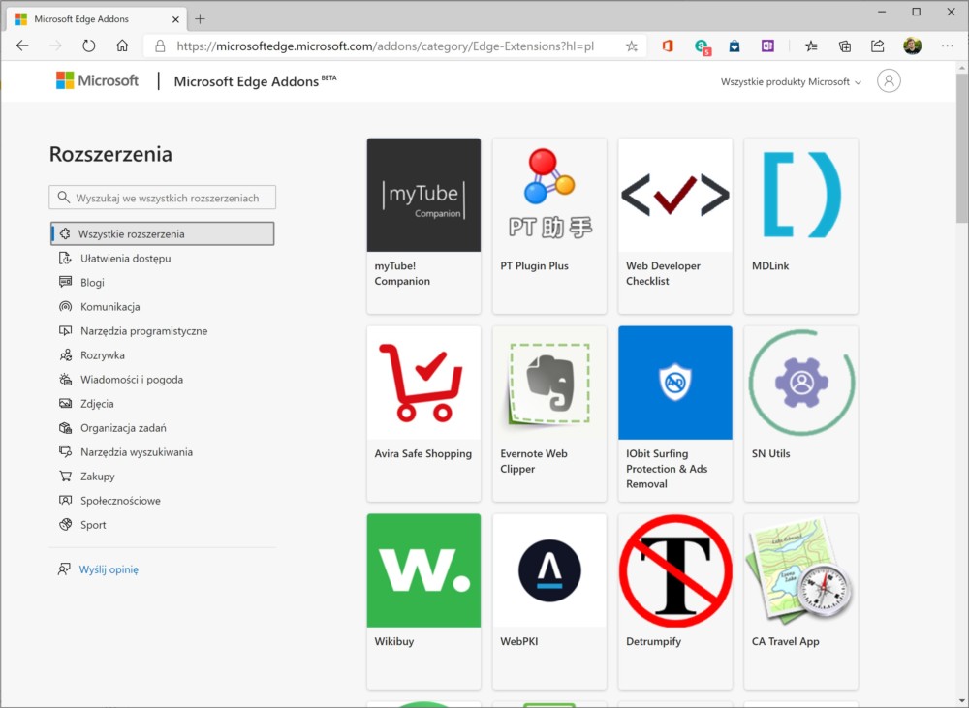Open the Wikibuy green thumbnail

click(424, 570)
